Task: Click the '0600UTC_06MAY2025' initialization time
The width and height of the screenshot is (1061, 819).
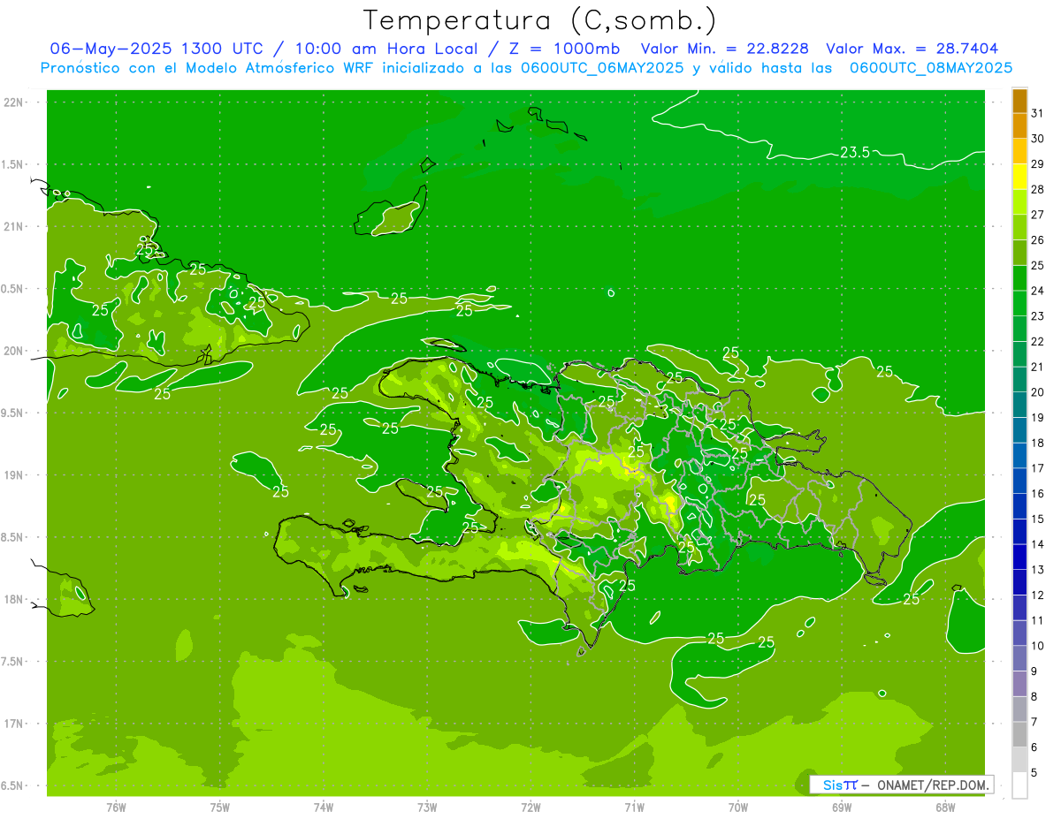Action: point(601,68)
